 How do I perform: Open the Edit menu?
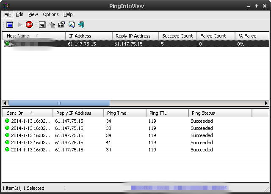(19, 14)
